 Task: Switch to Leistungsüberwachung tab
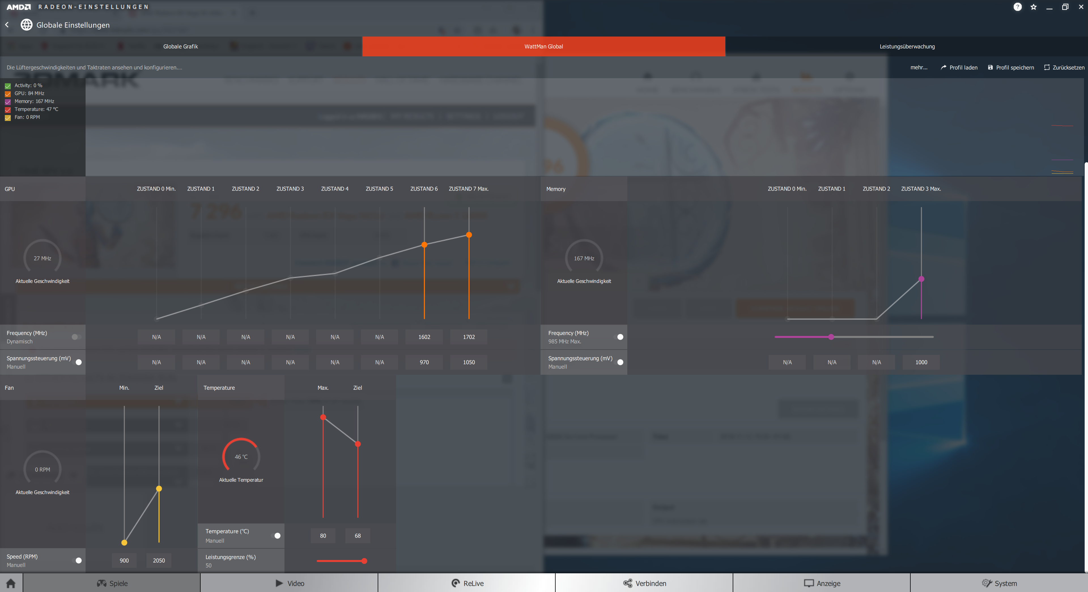point(907,46)
